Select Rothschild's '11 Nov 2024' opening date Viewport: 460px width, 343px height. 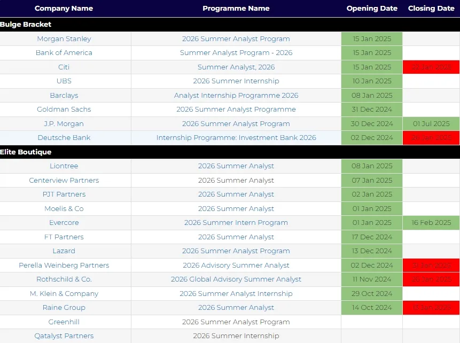click(x=372, y=279)
